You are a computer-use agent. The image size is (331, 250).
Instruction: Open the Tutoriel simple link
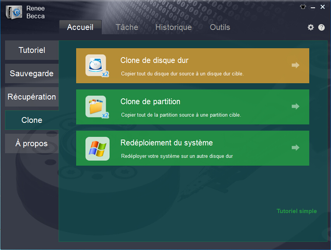[296, 211]
